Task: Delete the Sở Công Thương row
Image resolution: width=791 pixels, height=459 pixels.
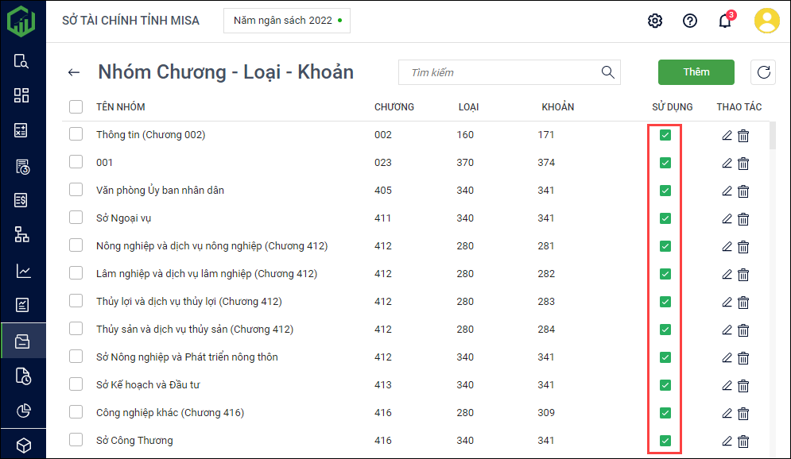Action: pyautogui.click(x=743, y=441)
